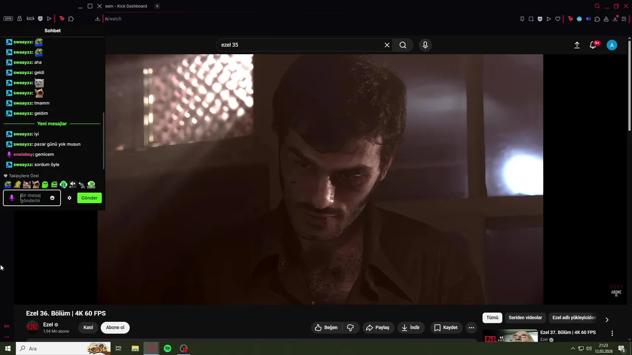Click the shield icon in popup toolbar
The height and width of the screenshot is (355, 632).
pyautogui.click(x=40, y=19)
